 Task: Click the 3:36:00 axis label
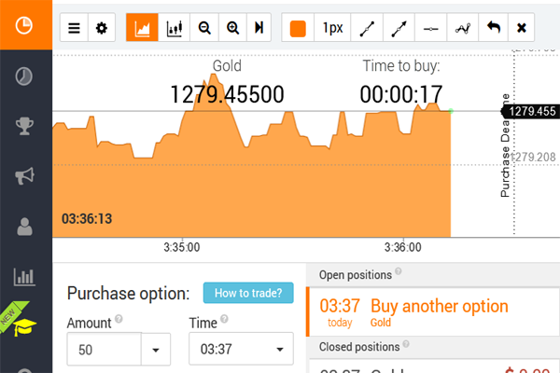coord(403,247)
